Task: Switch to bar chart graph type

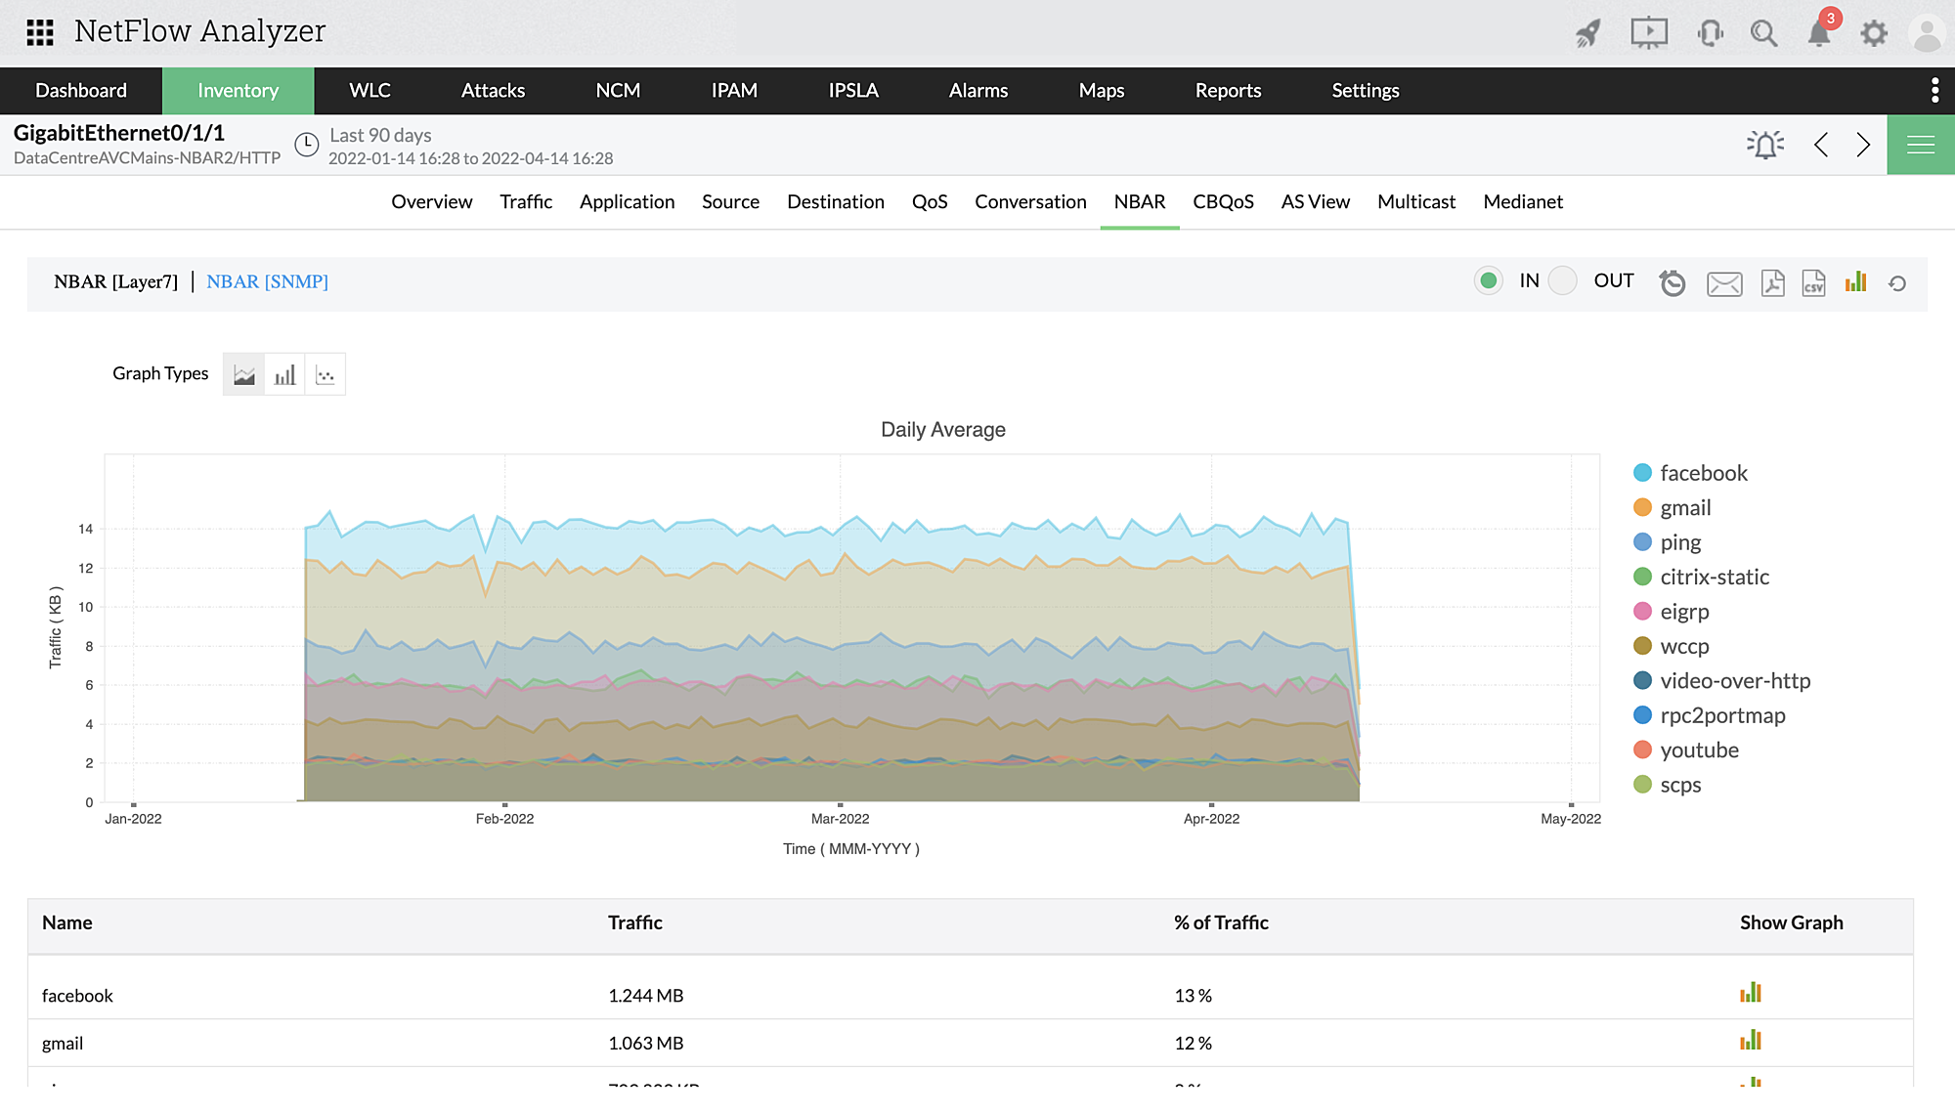Action: click(284, 374)
